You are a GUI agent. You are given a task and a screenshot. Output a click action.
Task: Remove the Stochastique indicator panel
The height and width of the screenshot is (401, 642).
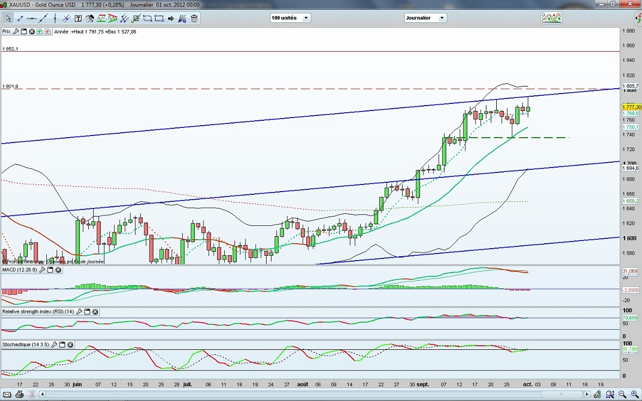pyautogui.click(x=70, y=344)
